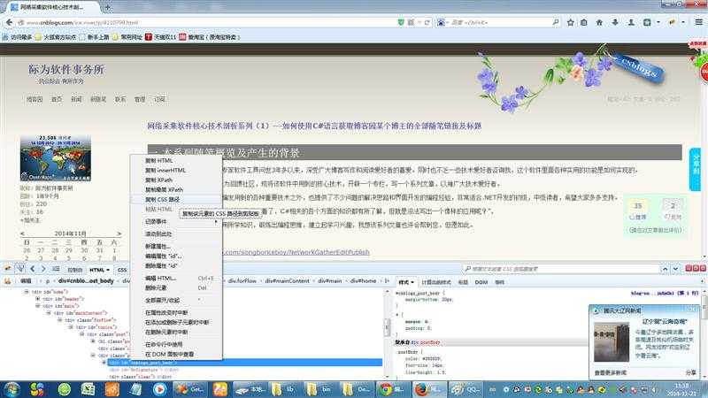Collapse the div class="forFlow" node
Viewport: 708px width, 398px height.
(59, 320)
